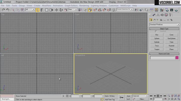Click the Undo arrow icon
The width and height of the screenshot is (181, 101).
pos(3,10)
